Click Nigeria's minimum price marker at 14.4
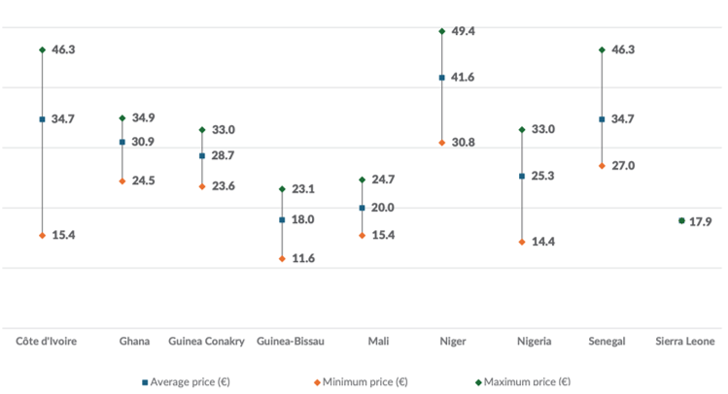The height and width of the screenshot is (394, 728). click(x=522, y=242)
